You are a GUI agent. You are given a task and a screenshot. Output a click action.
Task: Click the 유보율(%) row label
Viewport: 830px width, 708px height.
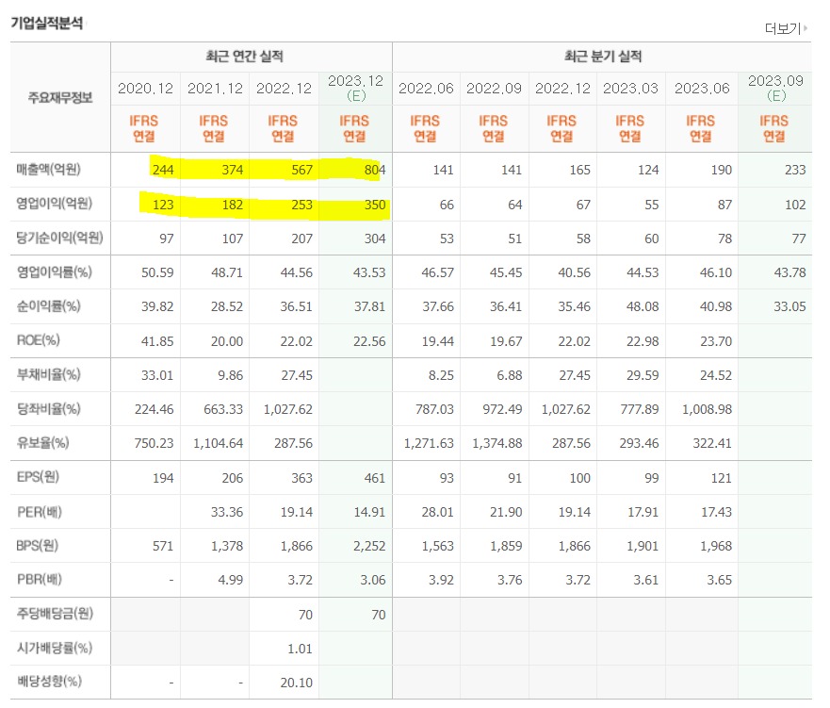coord(43,443)
